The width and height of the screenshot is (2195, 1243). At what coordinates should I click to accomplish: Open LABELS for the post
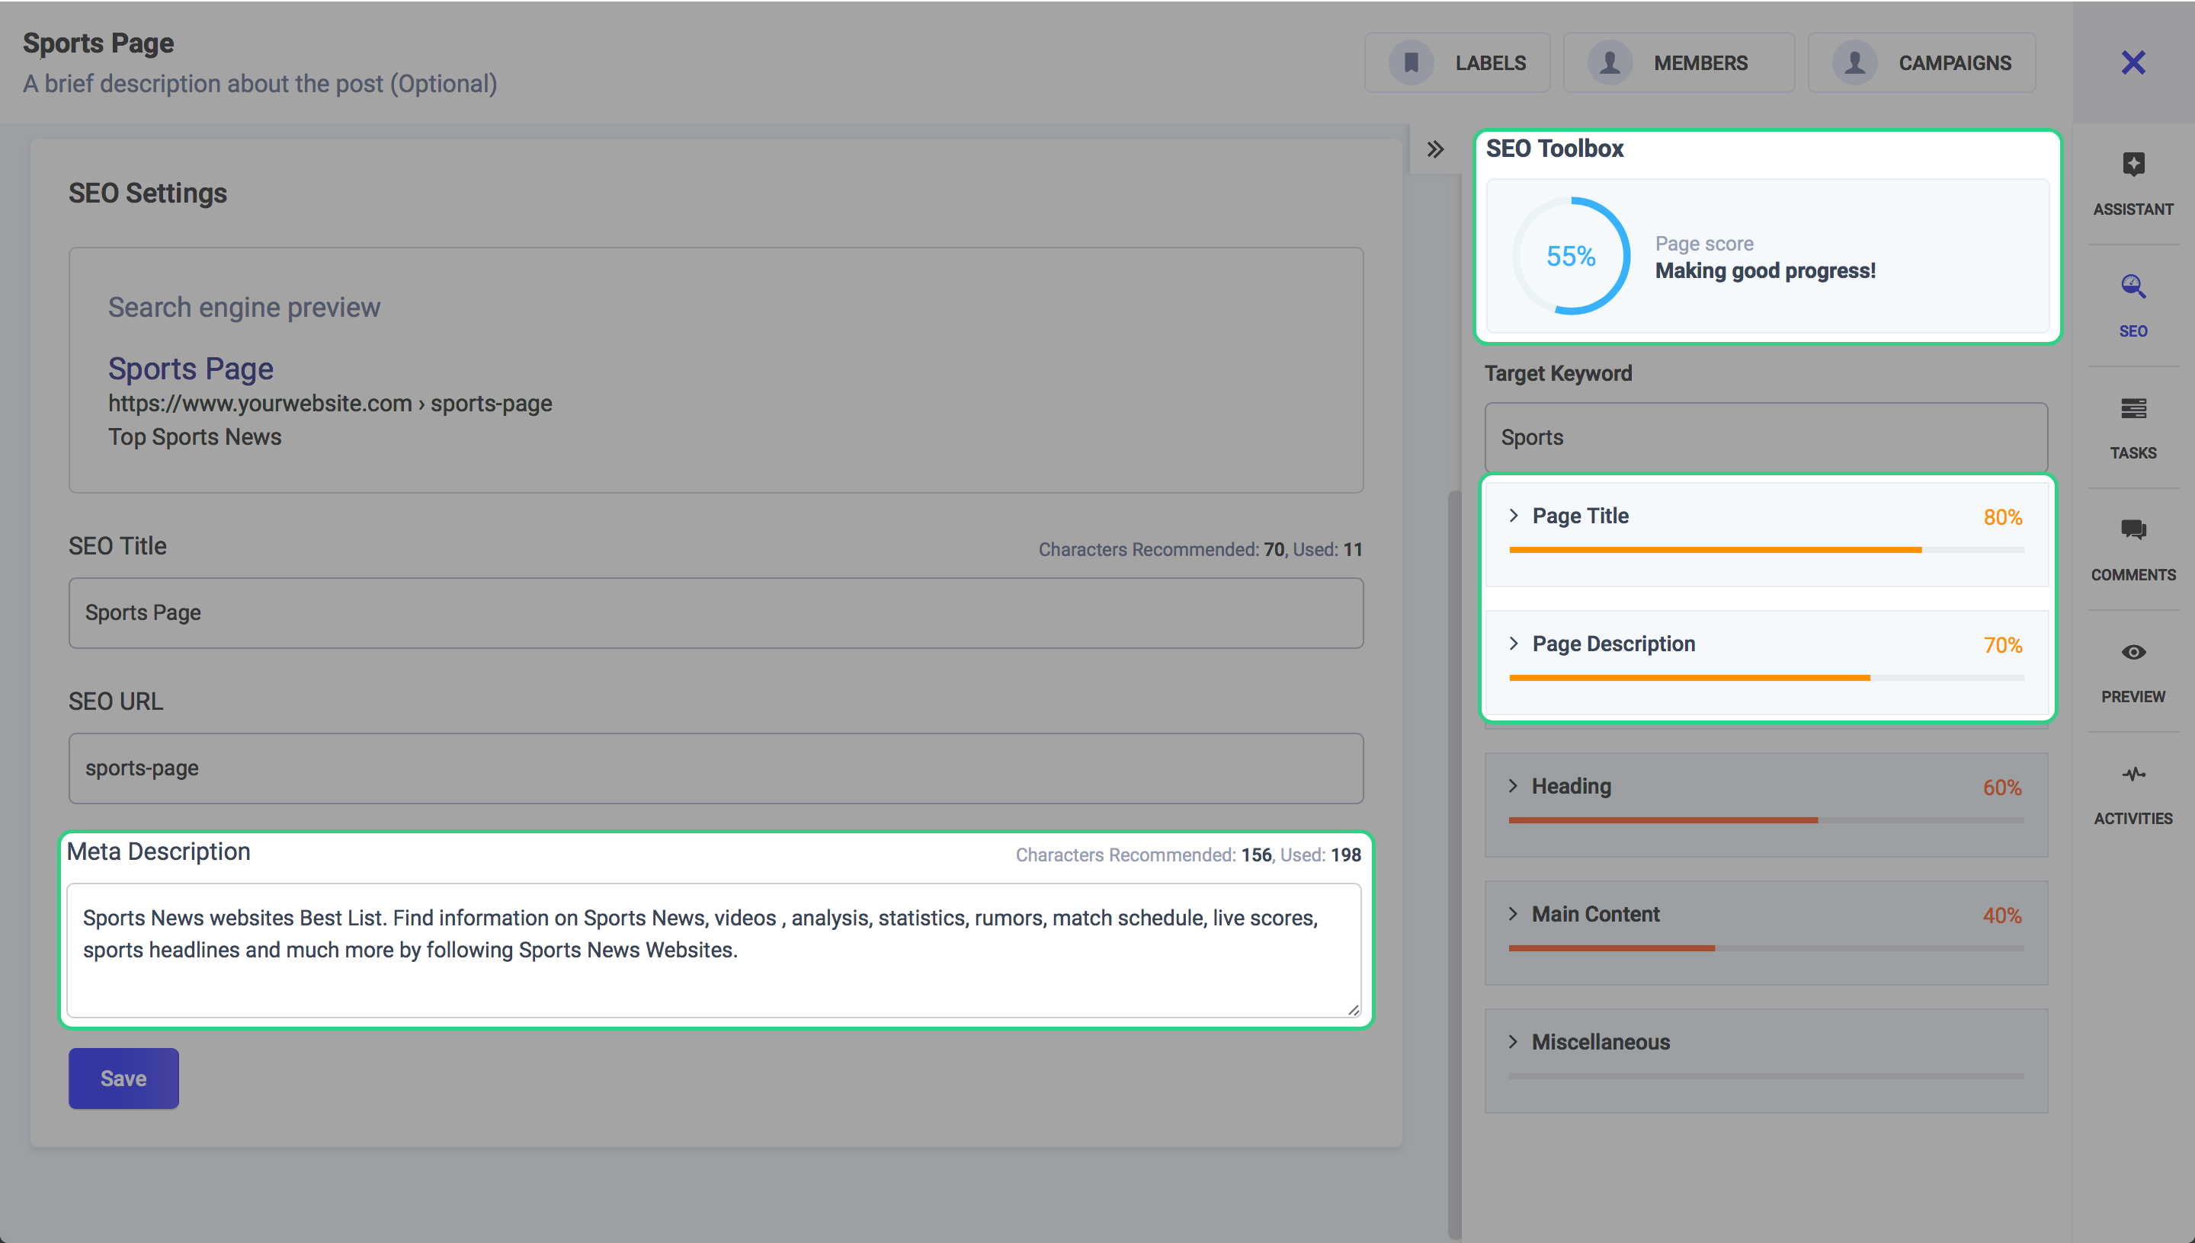point(1457,62)
